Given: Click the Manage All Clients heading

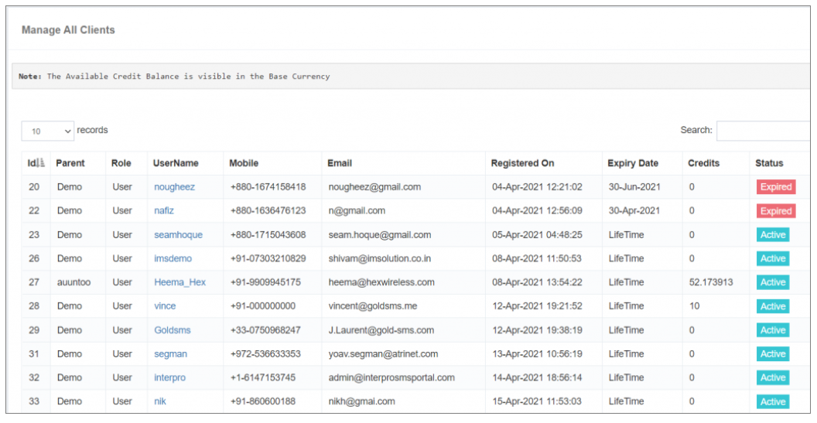Looking at the screenshot, I should [68, 30].
